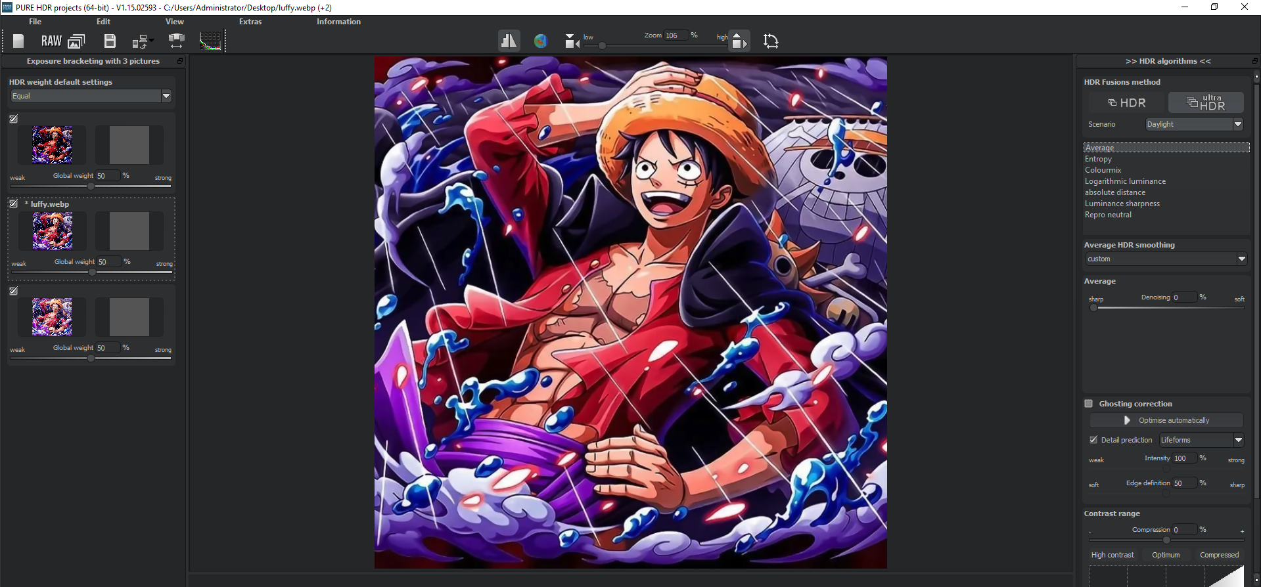Open the RAW import tool
The height and width of the screenshot is (587, 1261).
51,41
